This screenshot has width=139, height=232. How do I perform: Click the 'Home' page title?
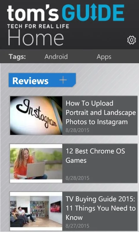point(36,38)
